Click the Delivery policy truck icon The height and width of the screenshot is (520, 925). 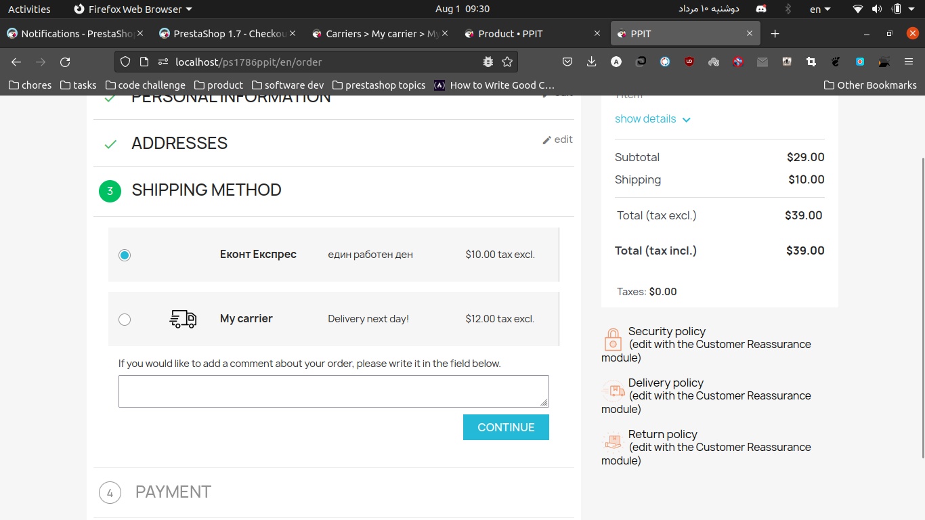(x=614, y=391)
